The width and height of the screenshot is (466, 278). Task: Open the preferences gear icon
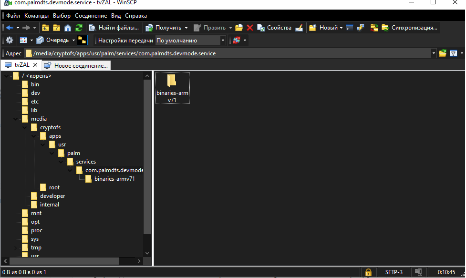9,41
